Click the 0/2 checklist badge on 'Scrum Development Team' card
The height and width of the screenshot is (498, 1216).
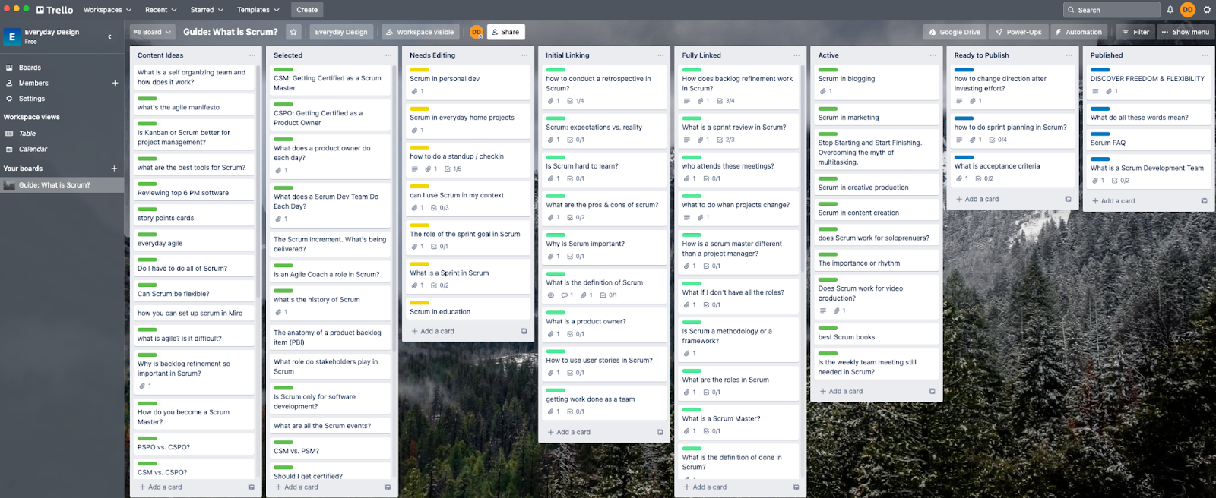pyautogui.click(x=1120, y=181)
